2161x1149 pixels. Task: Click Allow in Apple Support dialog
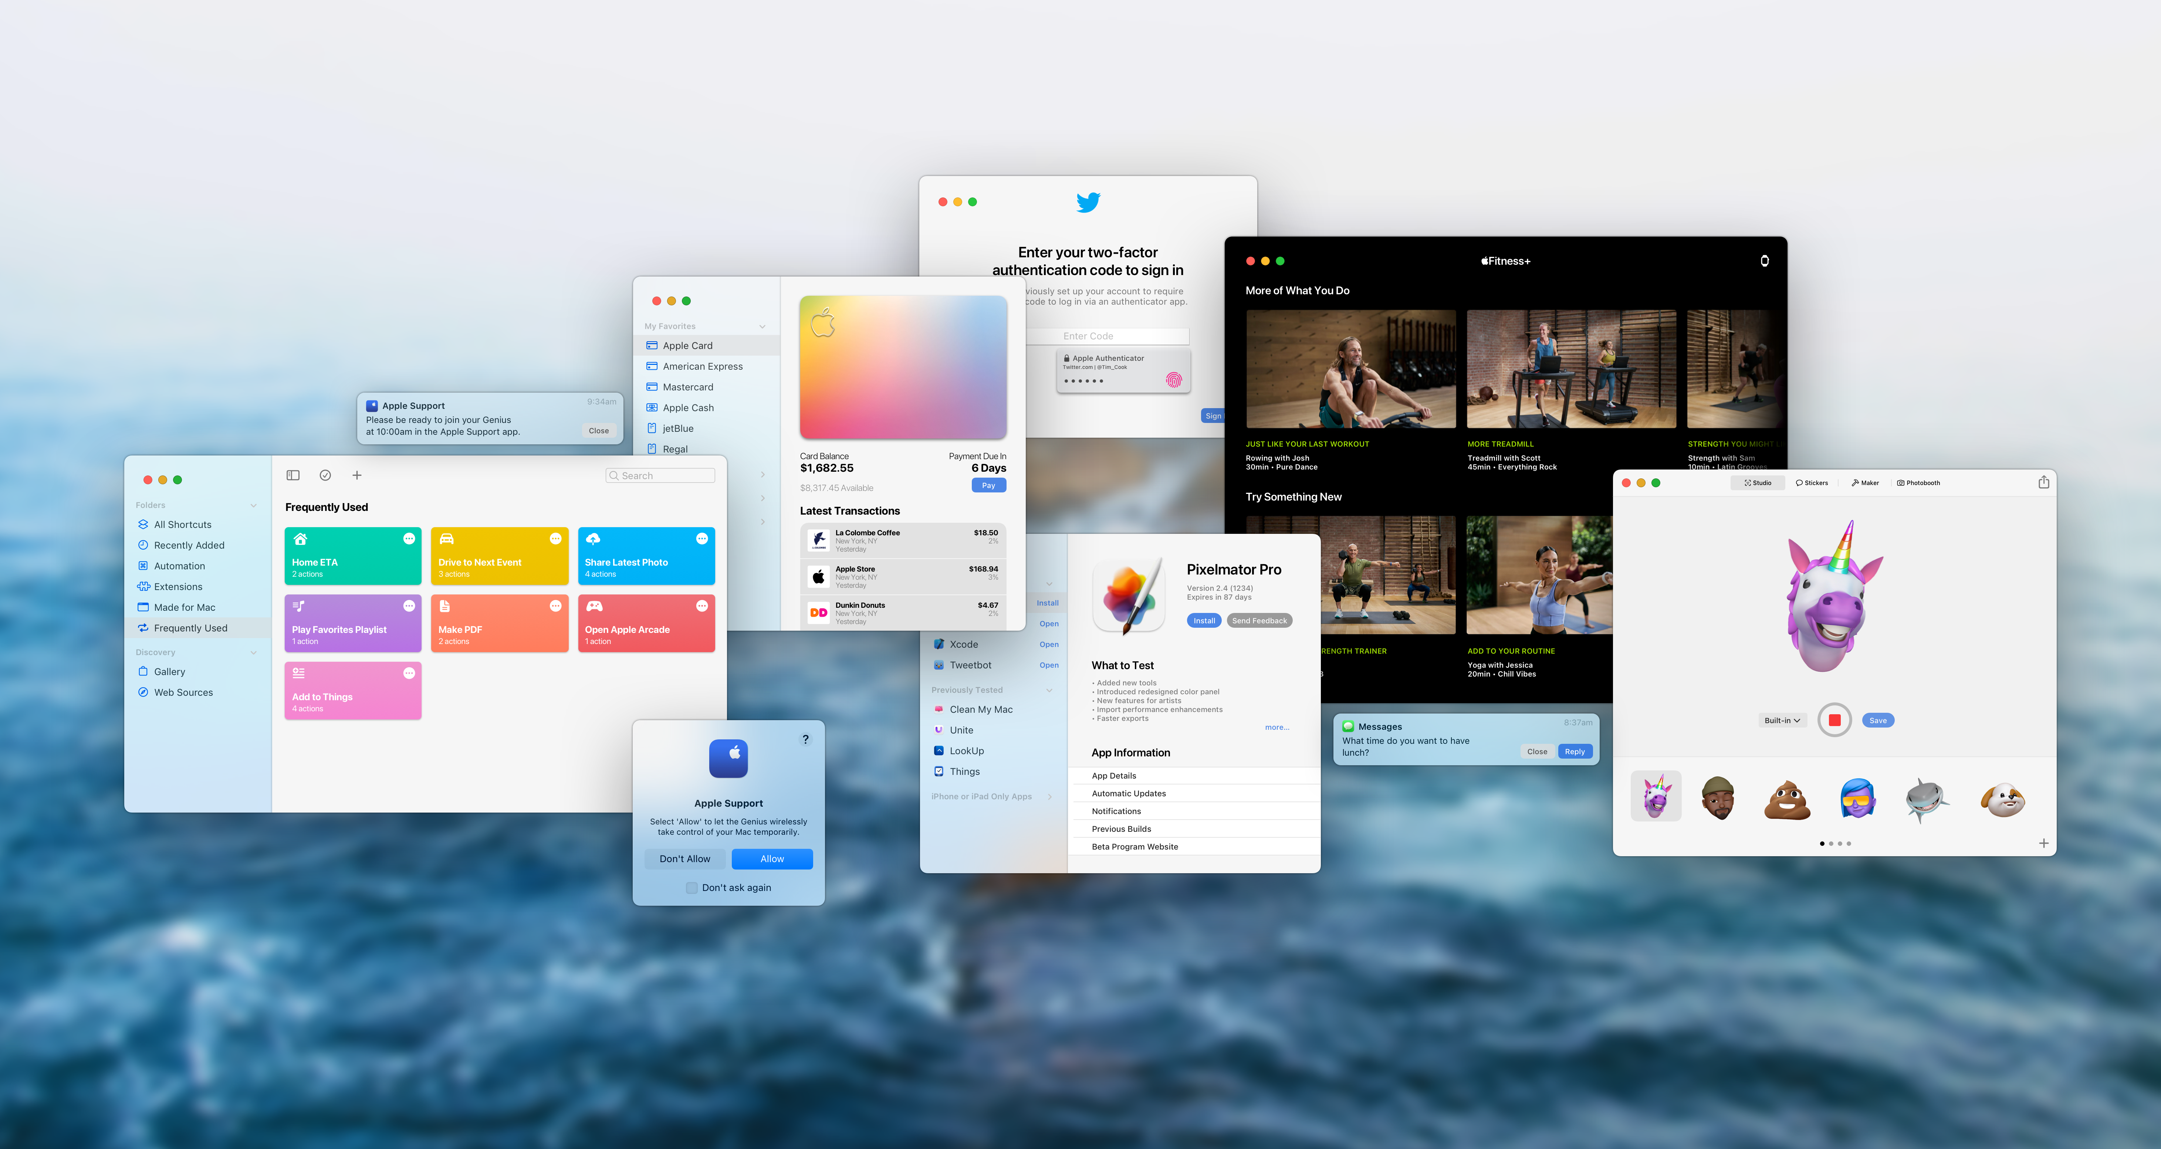772,859
